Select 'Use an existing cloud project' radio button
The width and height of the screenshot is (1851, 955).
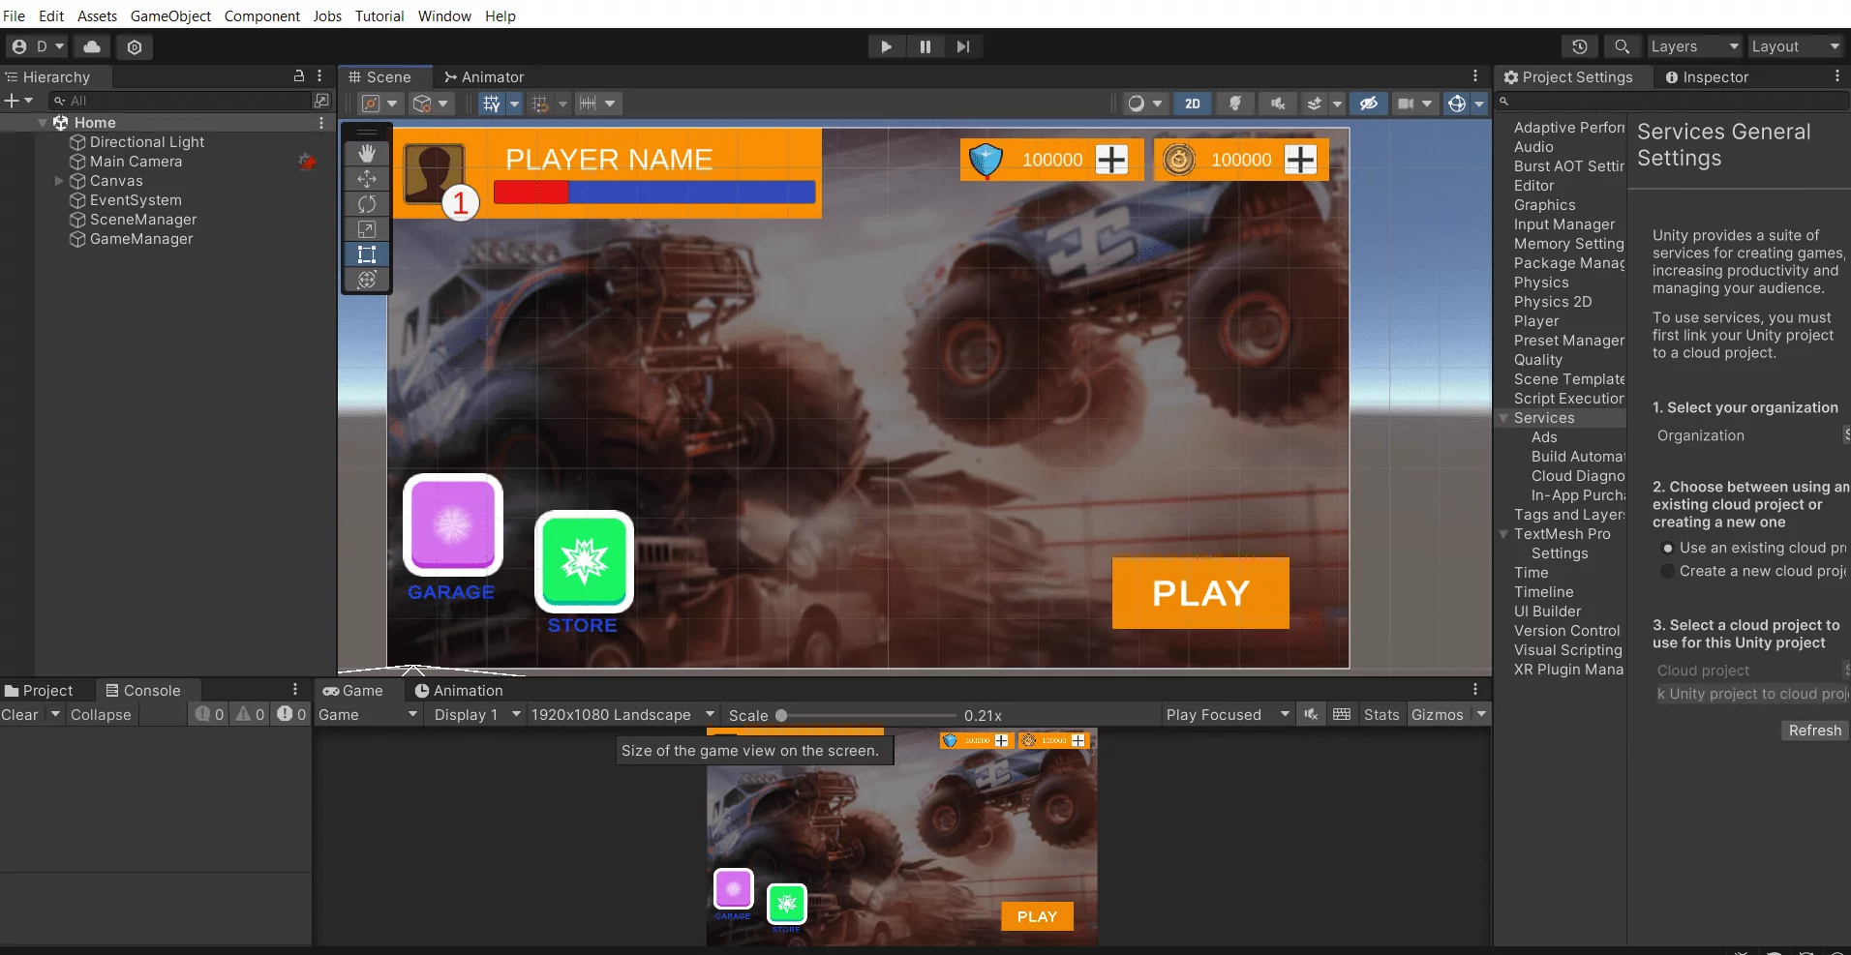coord(1667,549)
